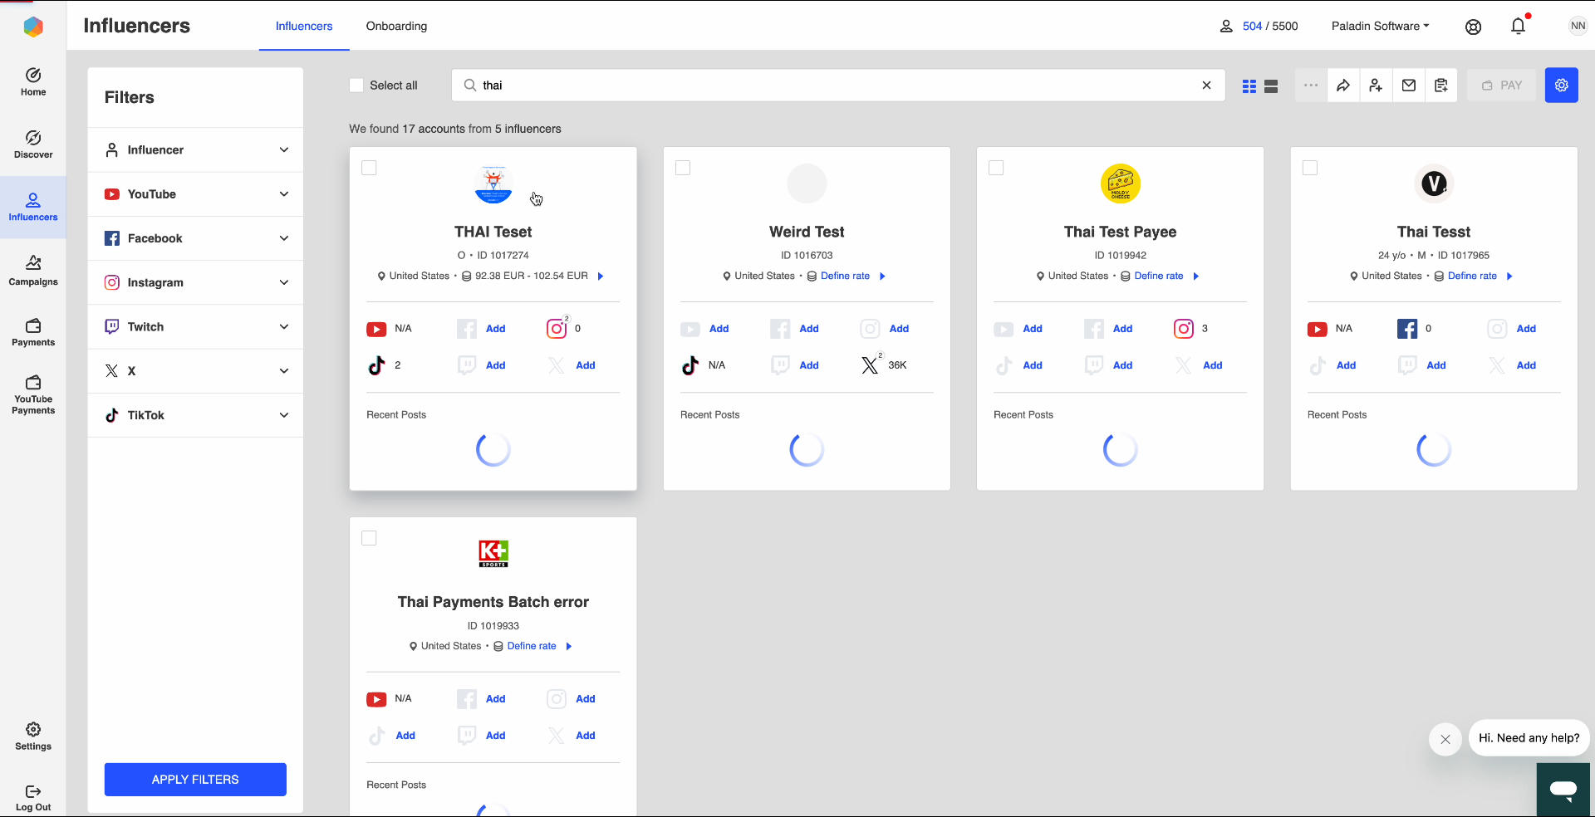This screenshot has height=817, width=1595.
Task: Open Campaigns in the sidebar
Action: (33, 271)
